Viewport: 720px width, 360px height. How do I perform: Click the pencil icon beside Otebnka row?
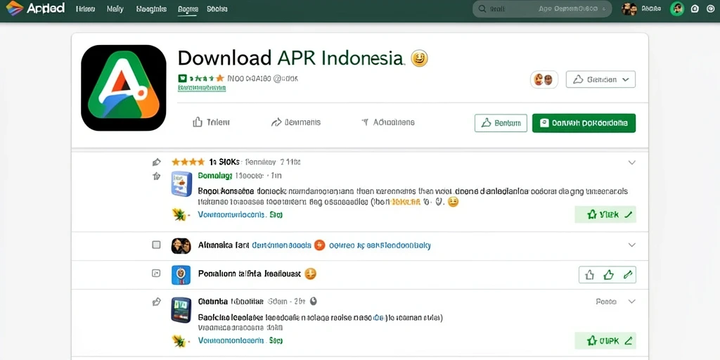[x=157, y=302]
